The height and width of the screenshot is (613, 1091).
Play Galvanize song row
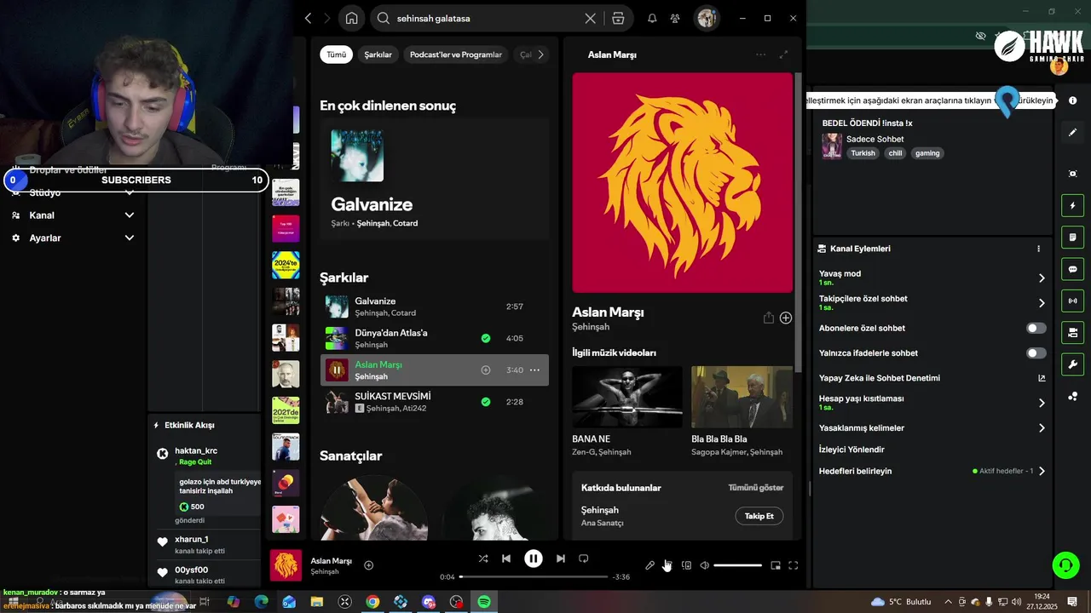435,306
